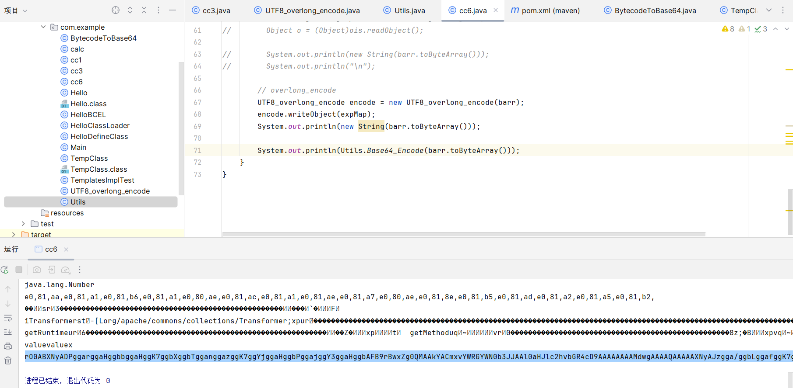Switch to cc3.java editor tab
Image resolution: width=793 pixels, height=388 pixels.
211,10
